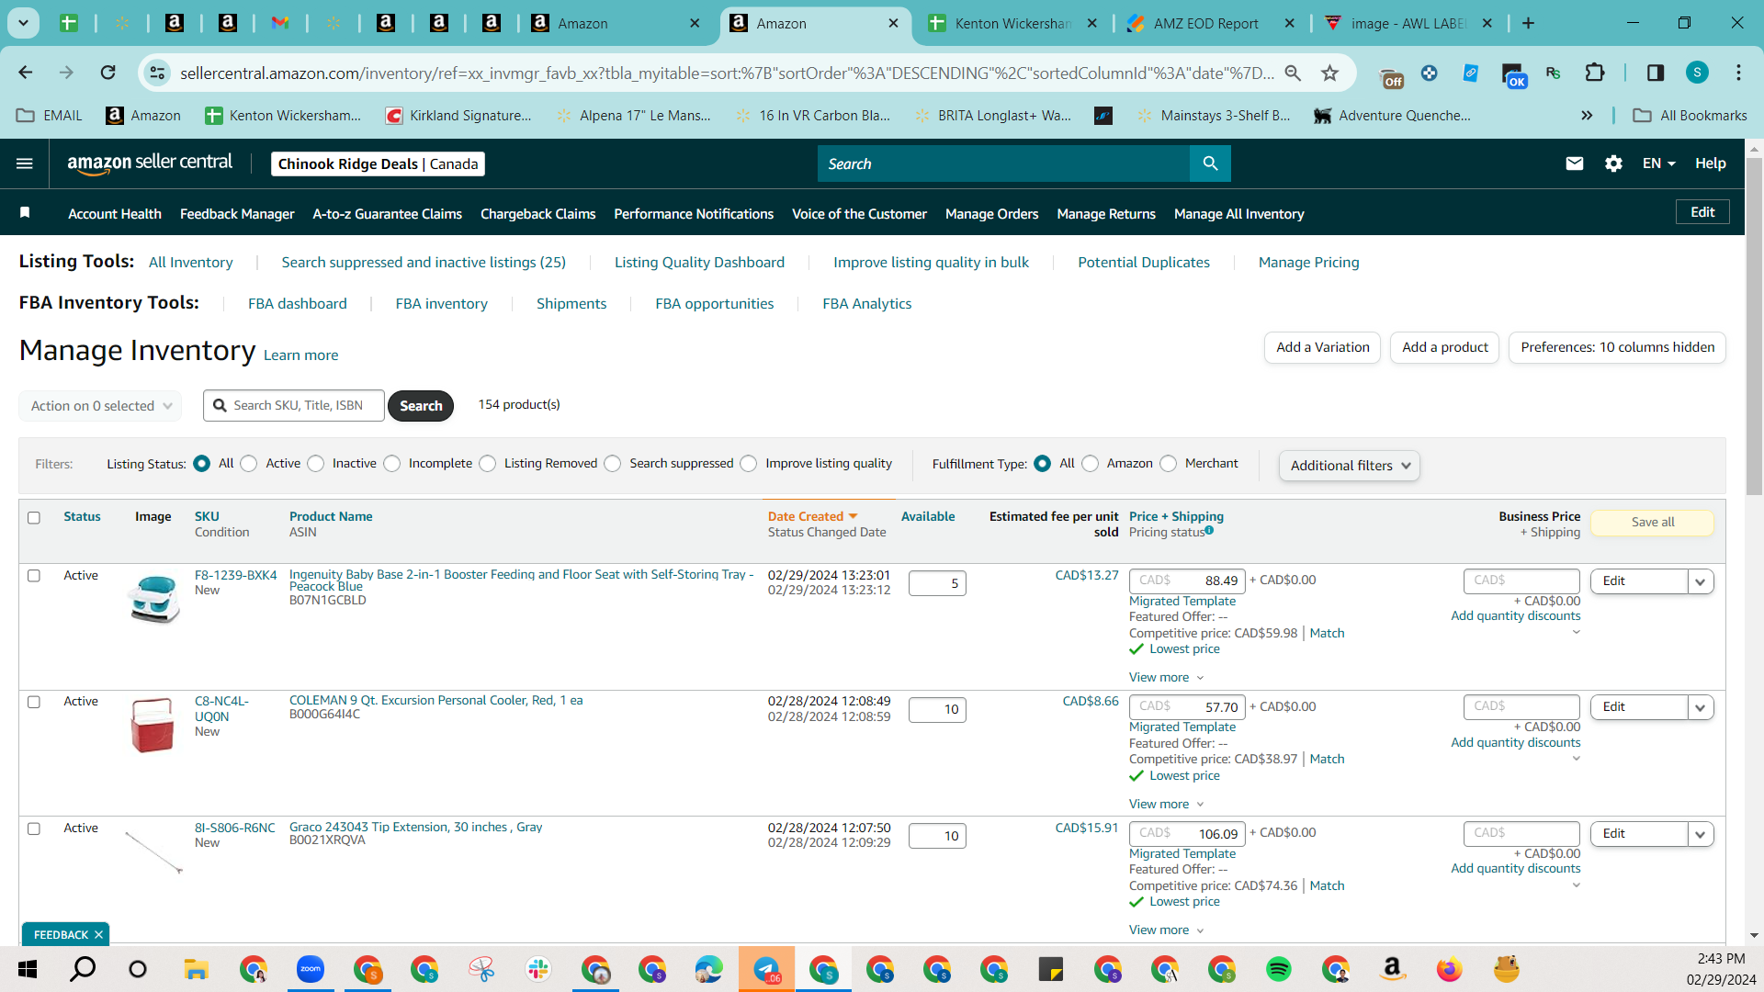Click the seller search magnifier button
Image resolution: width=1764 pixels, height=992 pixels.
tap(1210, 163)
